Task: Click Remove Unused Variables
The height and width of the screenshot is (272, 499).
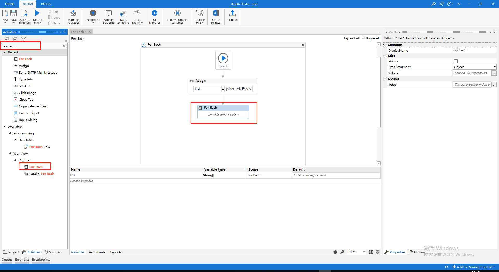Action: [178, 17]
